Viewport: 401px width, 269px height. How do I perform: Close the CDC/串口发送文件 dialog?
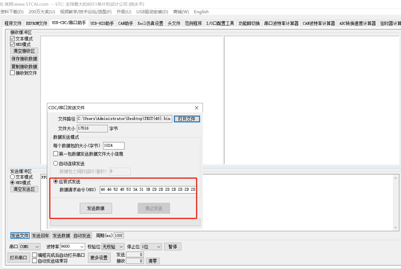197,108
